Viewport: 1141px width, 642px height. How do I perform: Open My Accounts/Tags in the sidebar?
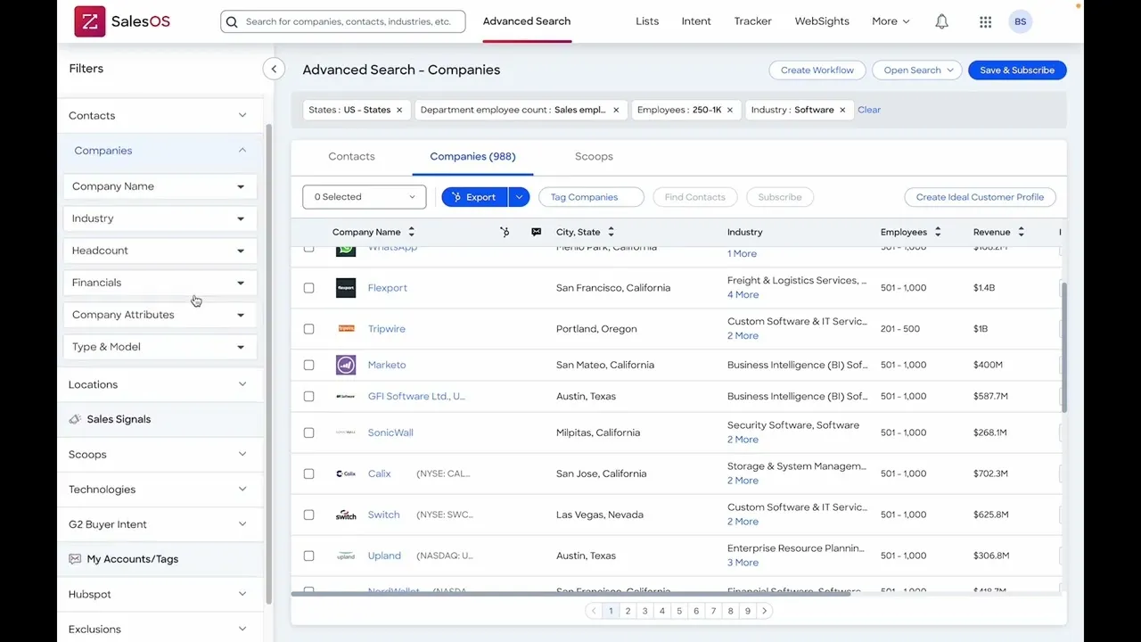click(132, 558)
